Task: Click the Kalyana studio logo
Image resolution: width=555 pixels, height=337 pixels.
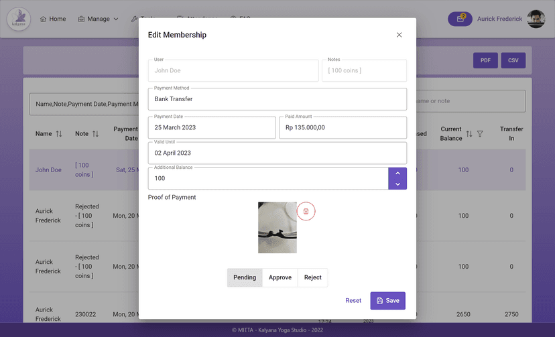Action: [x=18, y=19]
